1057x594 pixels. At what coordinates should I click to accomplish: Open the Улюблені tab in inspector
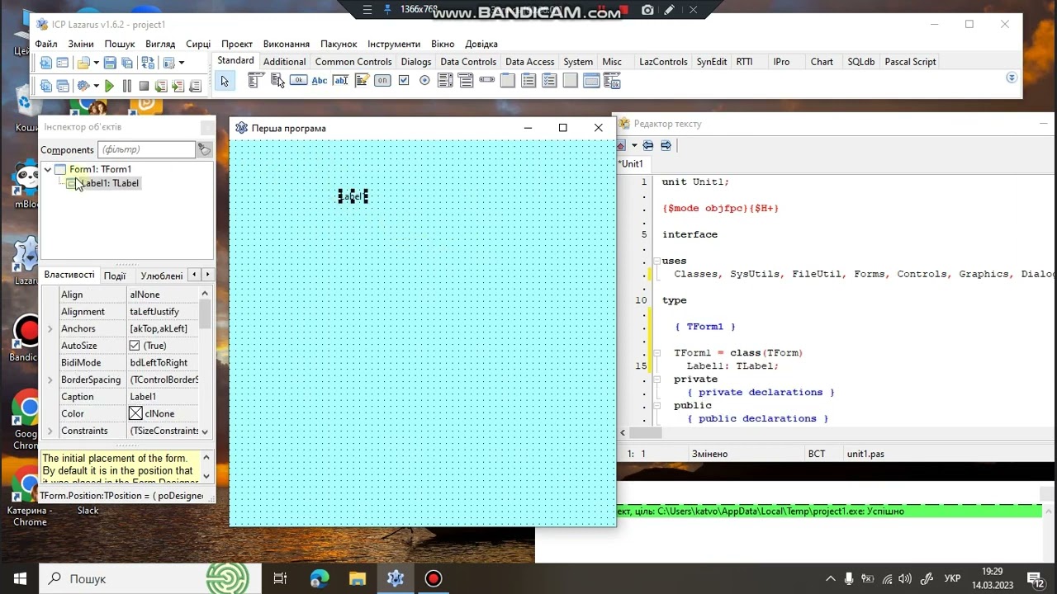coord(162,276)
